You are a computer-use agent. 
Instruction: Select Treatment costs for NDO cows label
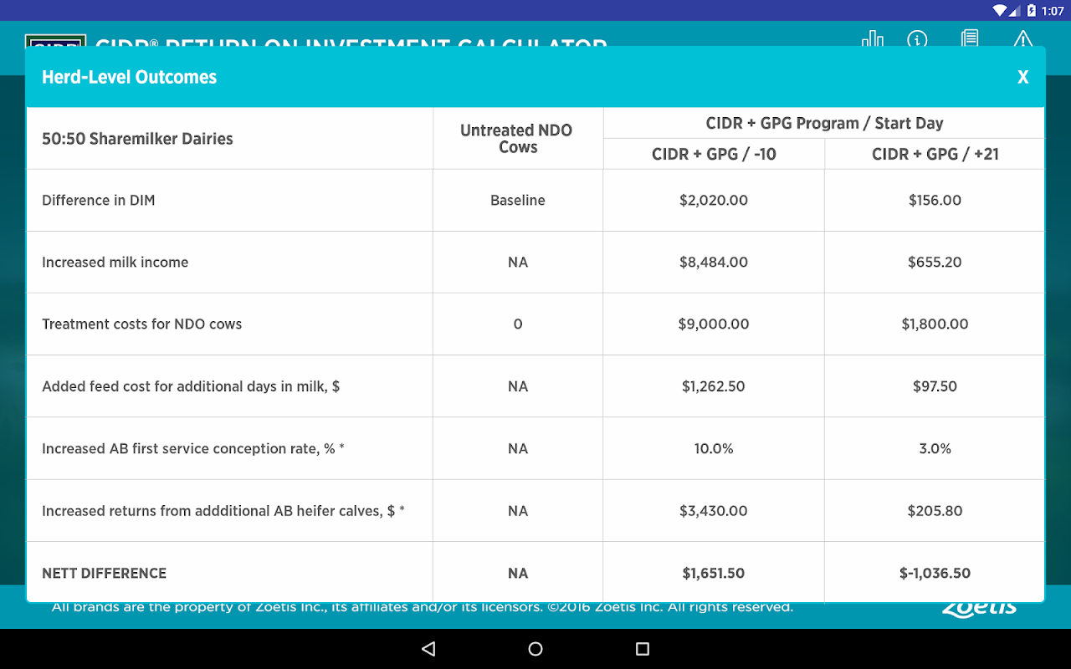click(142, 324)
